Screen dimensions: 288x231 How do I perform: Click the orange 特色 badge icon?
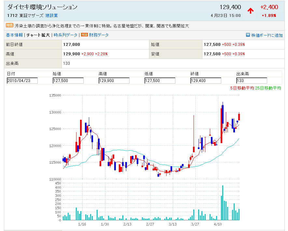[9, 25]
